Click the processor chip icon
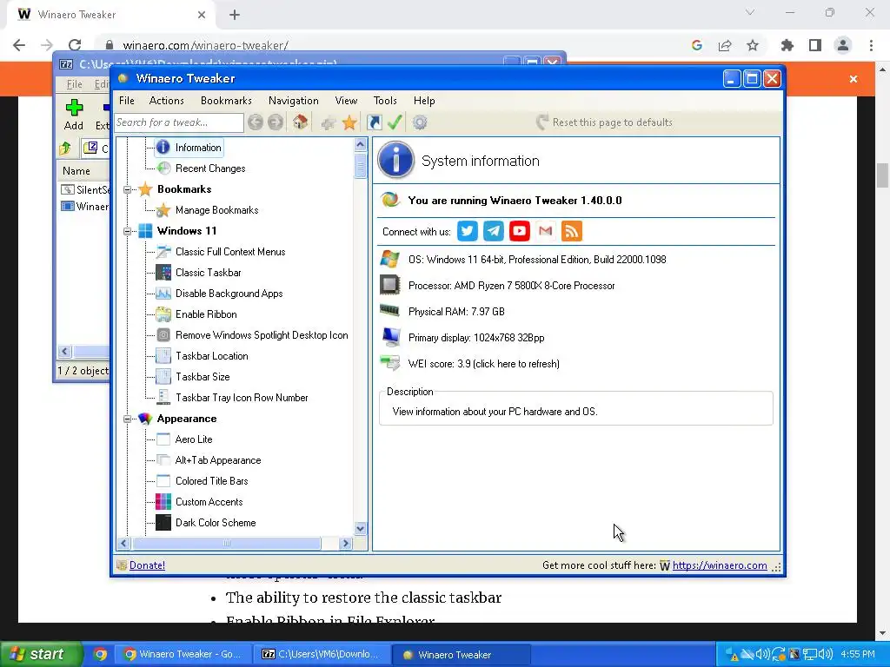Image resolution: width=890 pixels, height=667 pixels. coord(390,285)
